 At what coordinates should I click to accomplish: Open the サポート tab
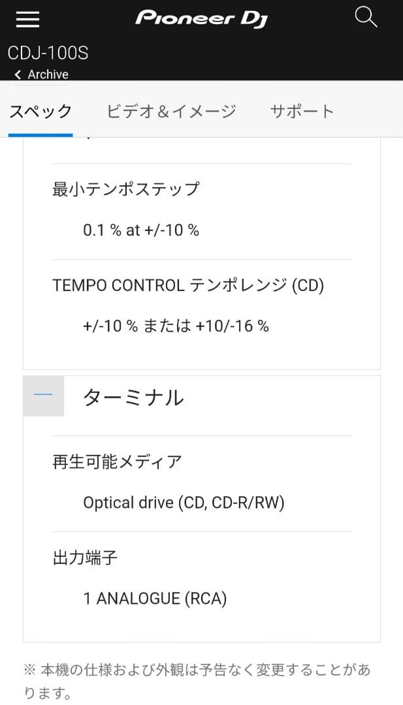pyautogui.click(x=302, y=111)
